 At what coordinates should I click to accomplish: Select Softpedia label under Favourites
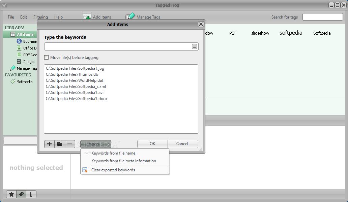tap(25, 82)
